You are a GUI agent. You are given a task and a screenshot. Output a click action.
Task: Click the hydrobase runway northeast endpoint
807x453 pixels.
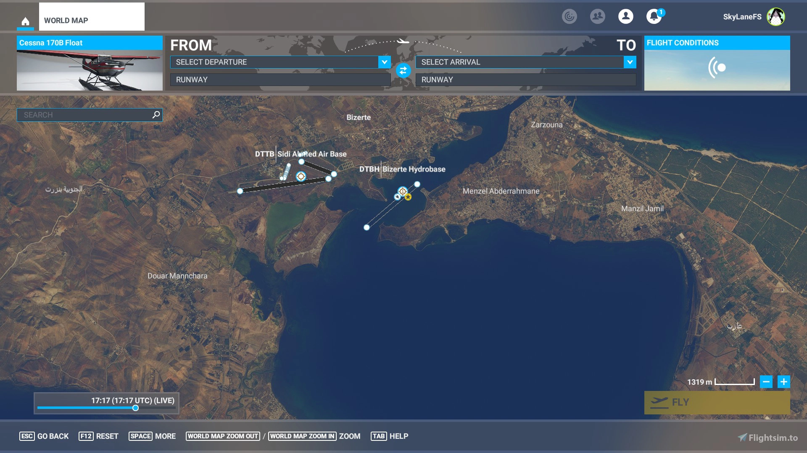(x=417, y=184)
